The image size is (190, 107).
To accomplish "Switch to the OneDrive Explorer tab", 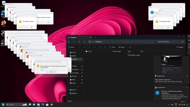I will [x=79, y=37].
